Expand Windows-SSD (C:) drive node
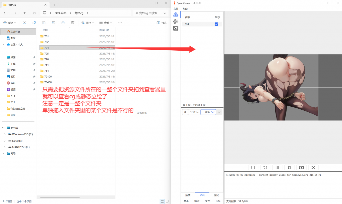342x204 pixels. coord(5,134)
